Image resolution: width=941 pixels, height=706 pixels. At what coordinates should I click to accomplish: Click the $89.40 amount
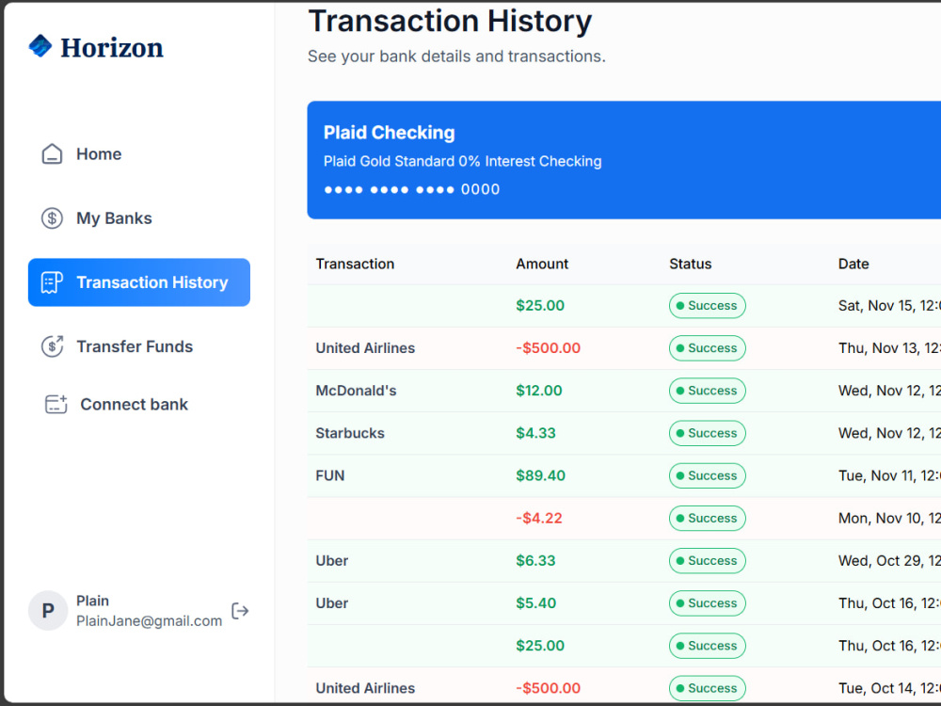coord(541,476)
